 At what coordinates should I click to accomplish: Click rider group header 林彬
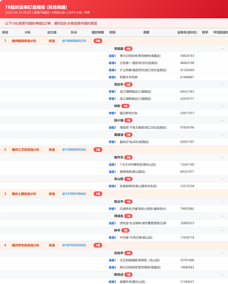[117, 106]
